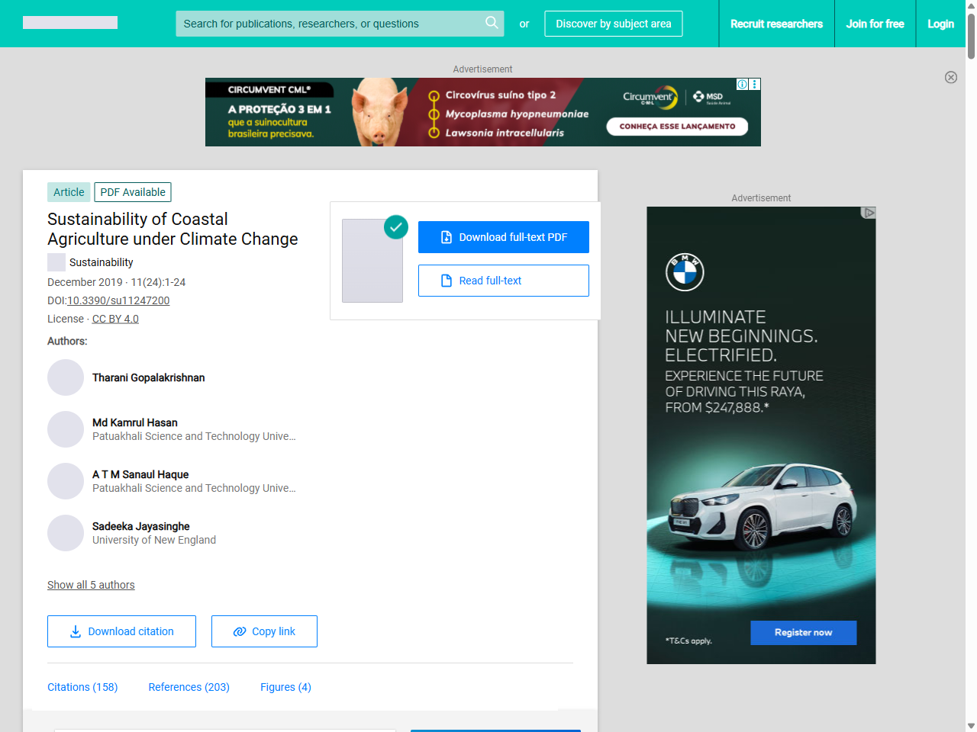Open Discover by subject area
This screenshot has width=977, height=732.
click(x=614, y=24)
